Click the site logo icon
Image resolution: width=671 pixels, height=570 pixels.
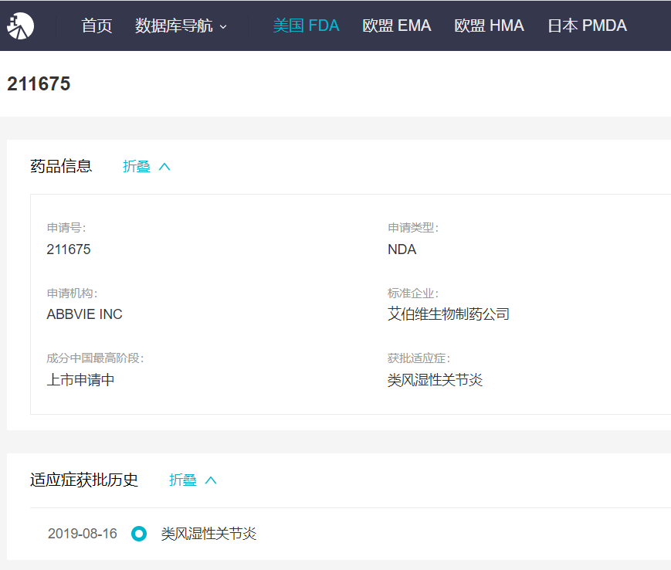[x=20, y=25]
